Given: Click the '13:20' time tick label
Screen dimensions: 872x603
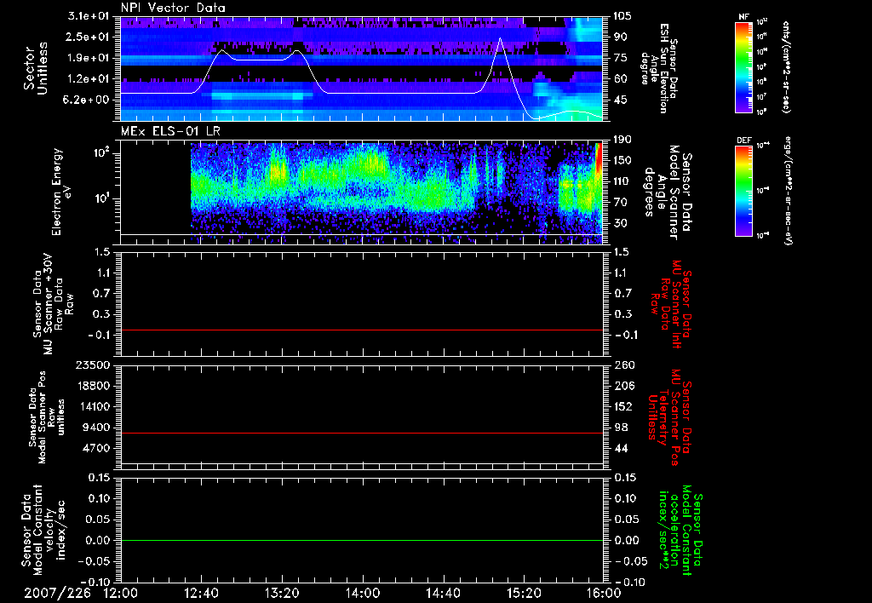Looking at the screenshot, I should click(282, 593).
